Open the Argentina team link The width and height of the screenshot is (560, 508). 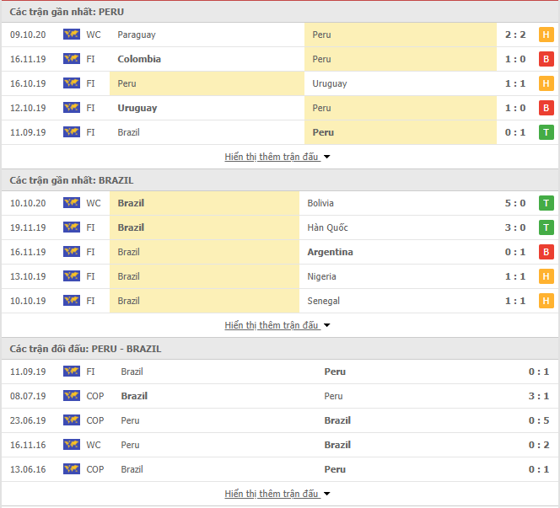(330, 252)
